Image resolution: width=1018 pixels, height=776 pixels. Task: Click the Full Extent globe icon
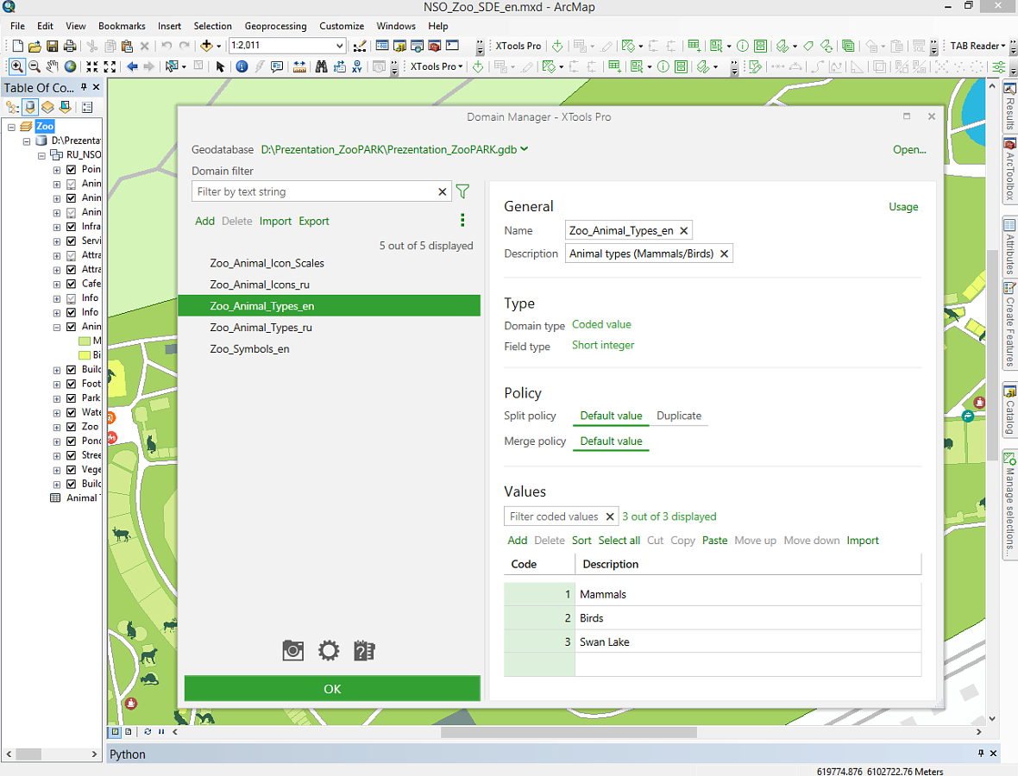(70, 66)
